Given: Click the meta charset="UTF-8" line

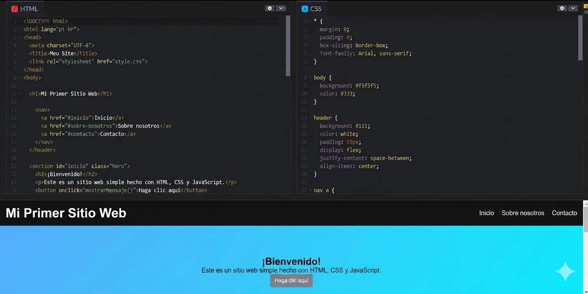Looking at the screenshot, I should 62,45.
